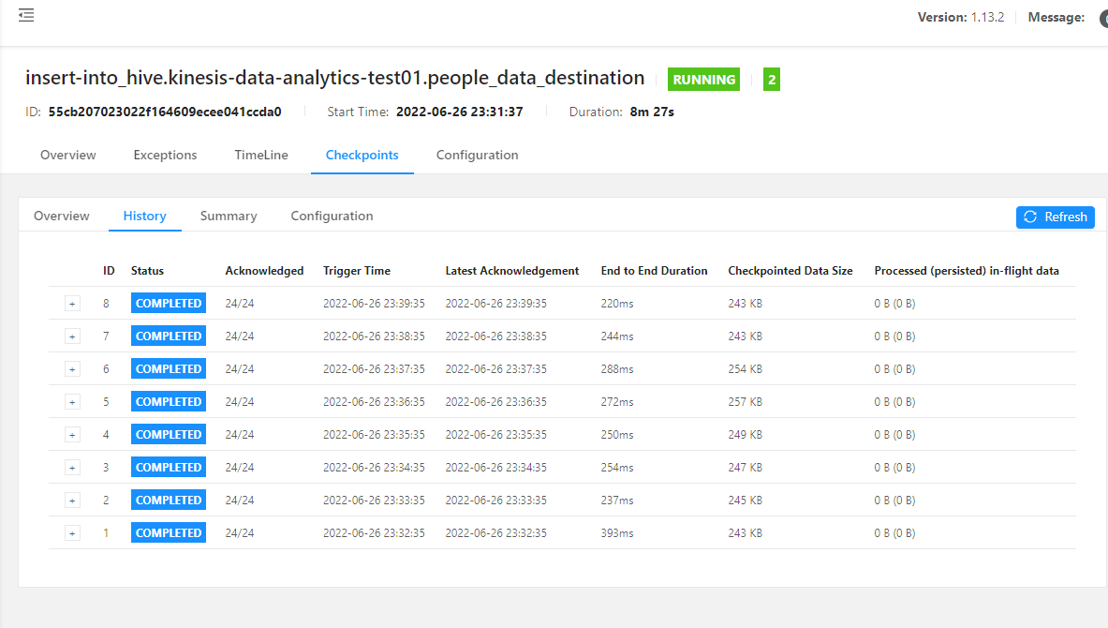Click Processed (persisted) in-flight data header
1108x628 pixels.
coord(966,271)
